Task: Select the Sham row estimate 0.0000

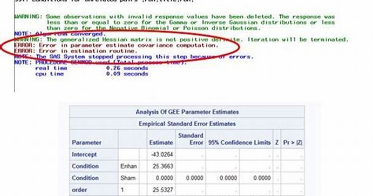Action: 164,178
